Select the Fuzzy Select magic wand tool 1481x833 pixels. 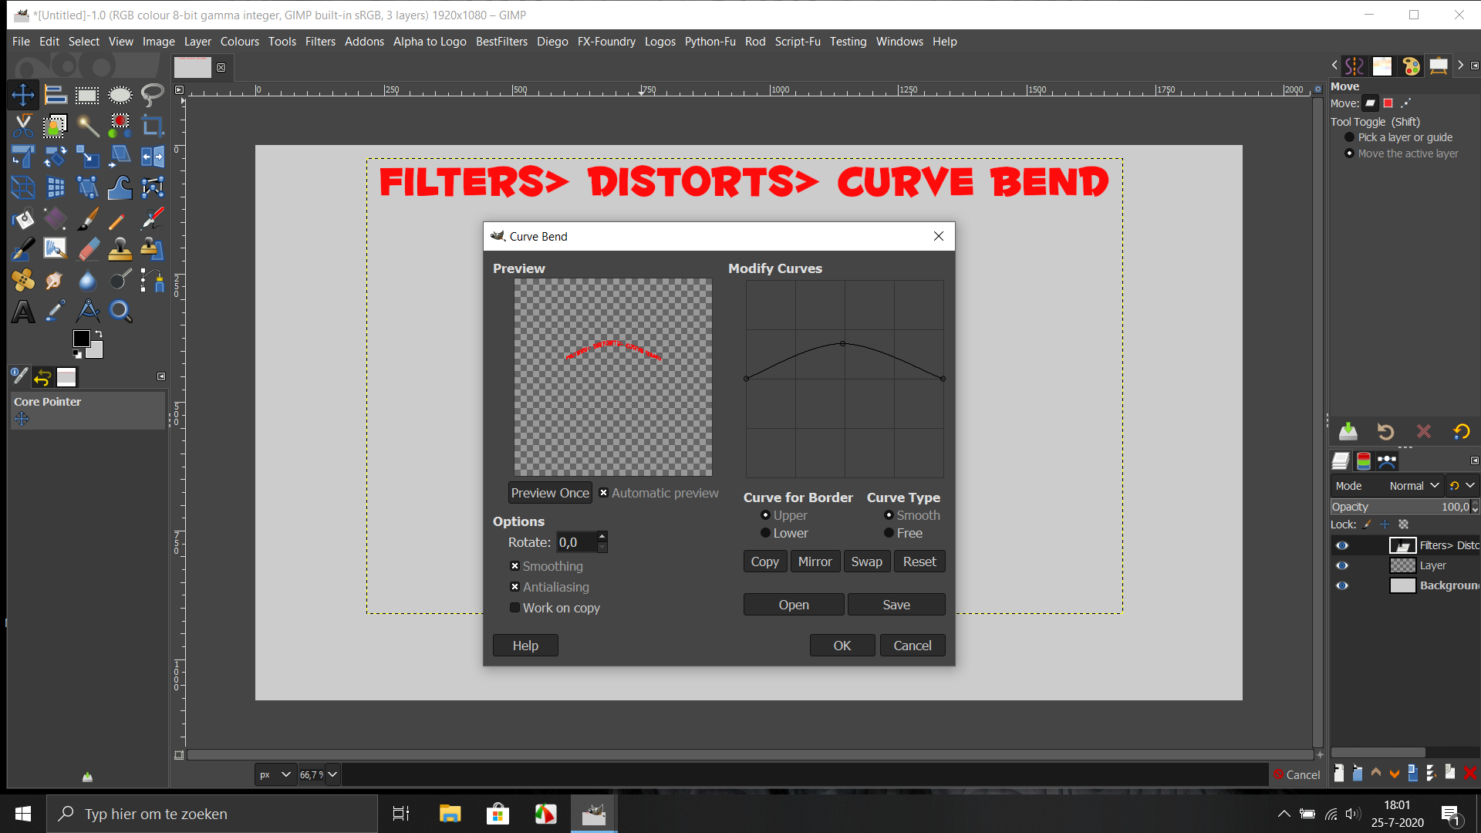[x=87, y=126]
